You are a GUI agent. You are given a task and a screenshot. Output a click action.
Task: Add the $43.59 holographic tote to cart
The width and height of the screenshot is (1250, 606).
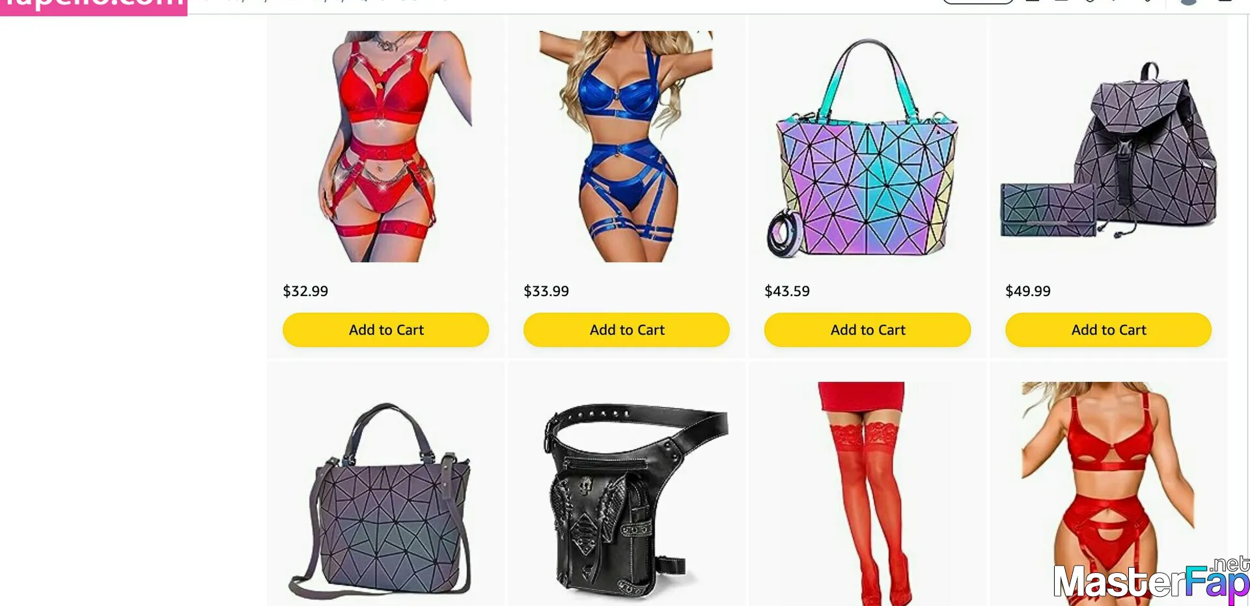867,330
